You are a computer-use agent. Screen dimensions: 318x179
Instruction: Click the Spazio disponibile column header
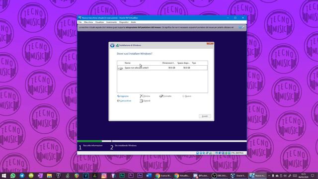[183, 63]
